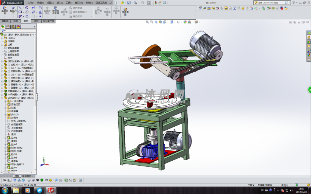The height and width of the screenshot is (194, 311).
Task: Open File Explorer from taskbar
Action: pos(16,191)
